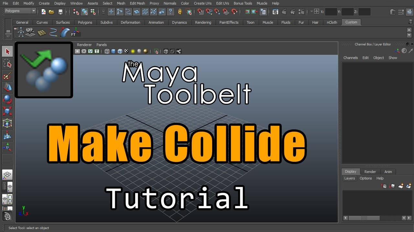This screenshot has height=232, width=414.
Task: Expand the selection mask dropdown arrow
Action: (103, 12)
